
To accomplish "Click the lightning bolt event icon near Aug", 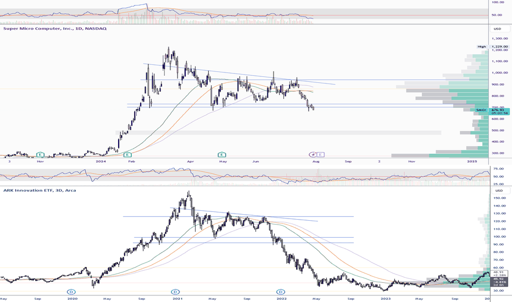I will tap(313, 154).
